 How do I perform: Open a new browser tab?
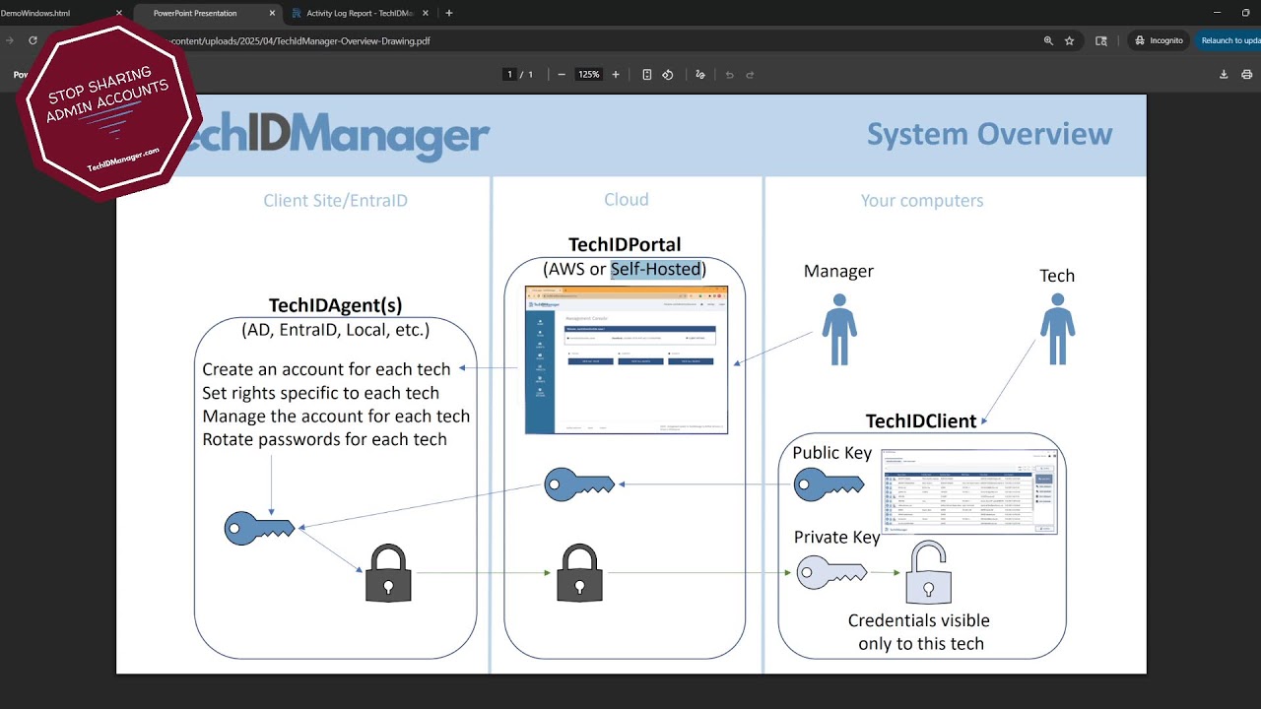pos(449,14)
